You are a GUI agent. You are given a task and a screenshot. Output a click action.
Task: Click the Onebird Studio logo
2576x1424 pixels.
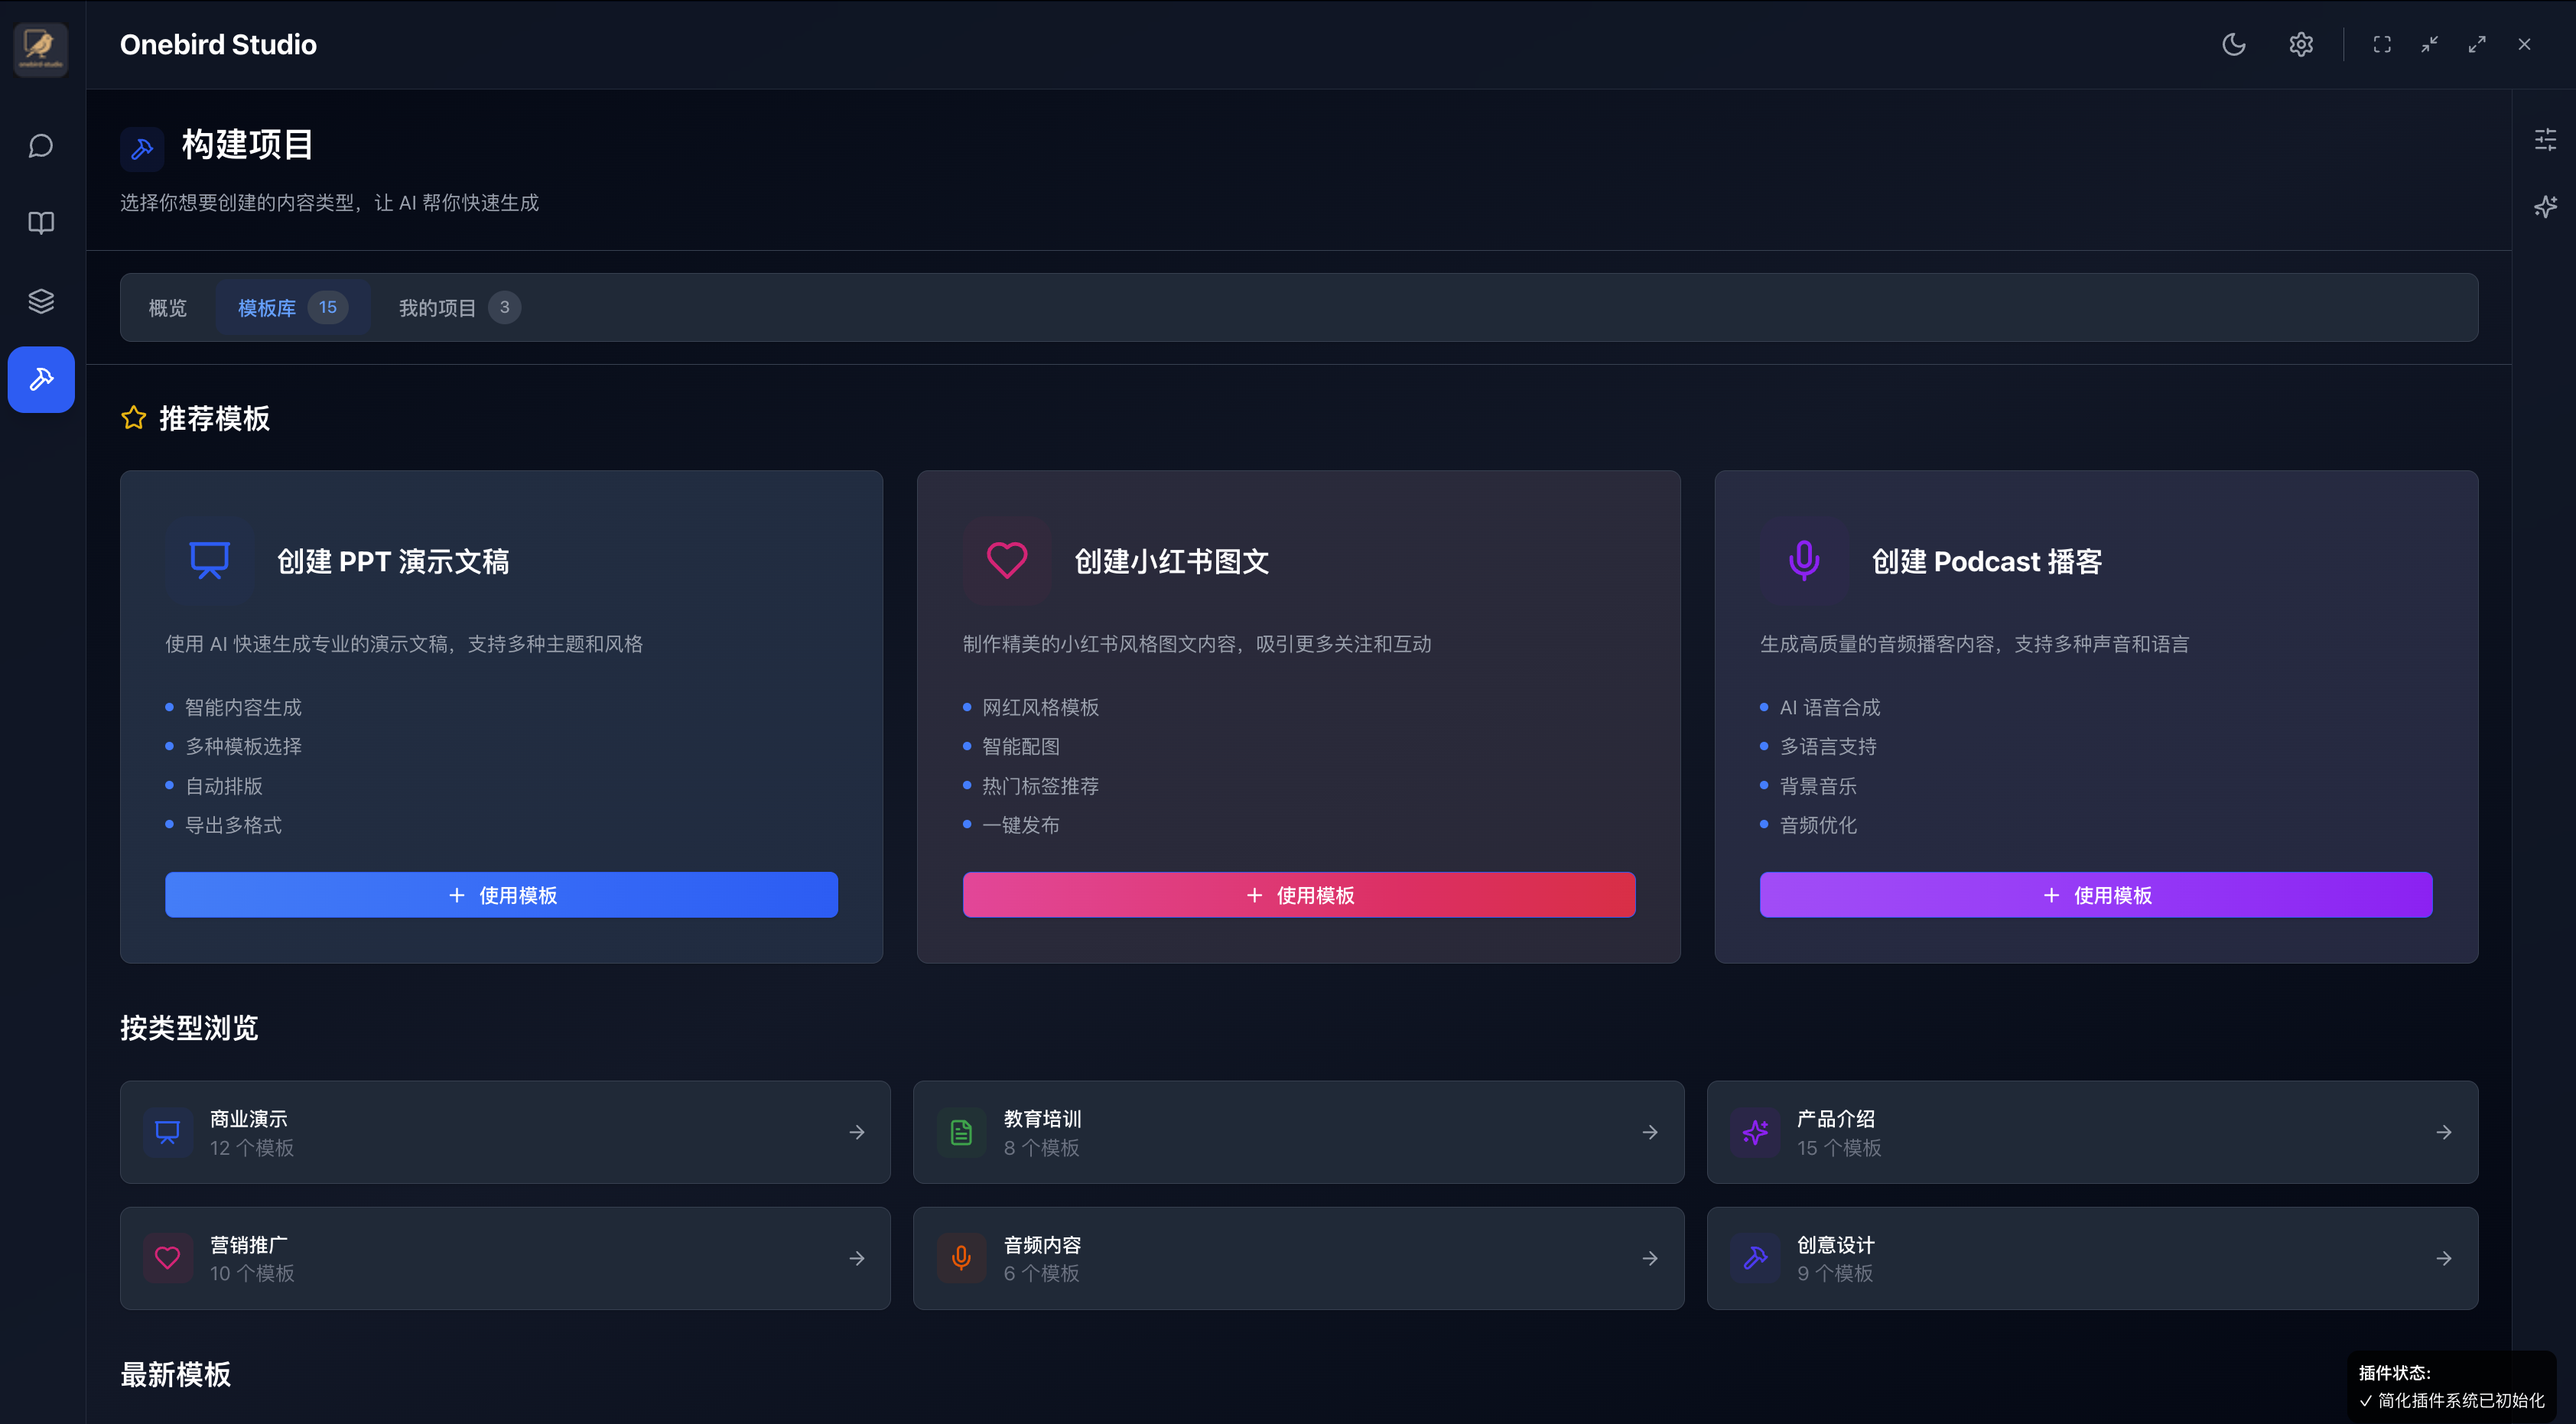pyautogui.click(x=41, y=49)
